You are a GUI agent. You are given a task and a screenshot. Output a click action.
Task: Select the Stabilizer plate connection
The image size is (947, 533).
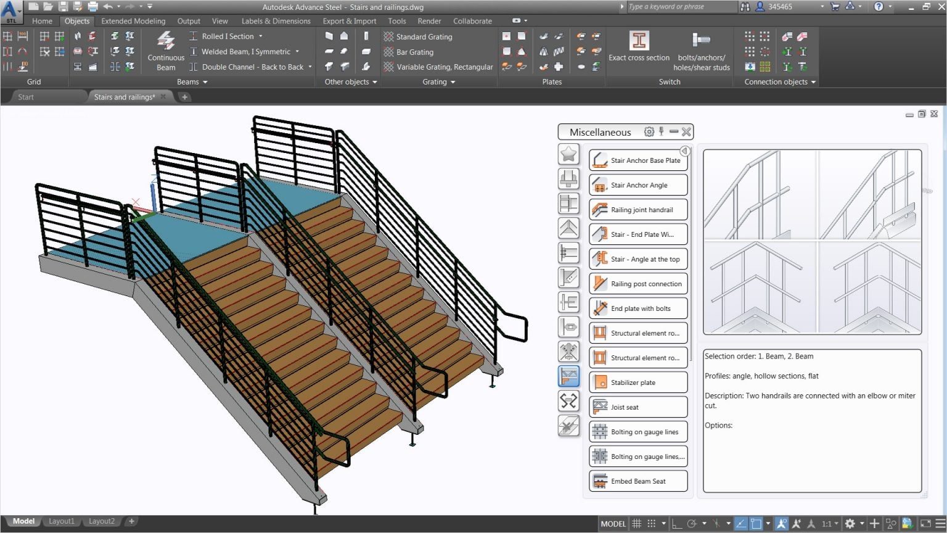[x=637, y=382]
